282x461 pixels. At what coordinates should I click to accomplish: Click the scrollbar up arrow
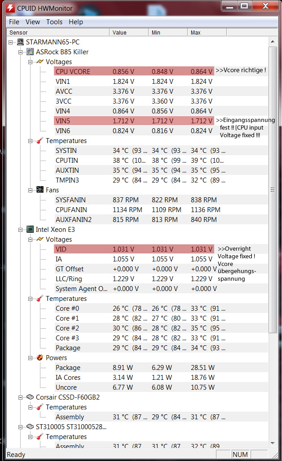(x=273, y=41)
